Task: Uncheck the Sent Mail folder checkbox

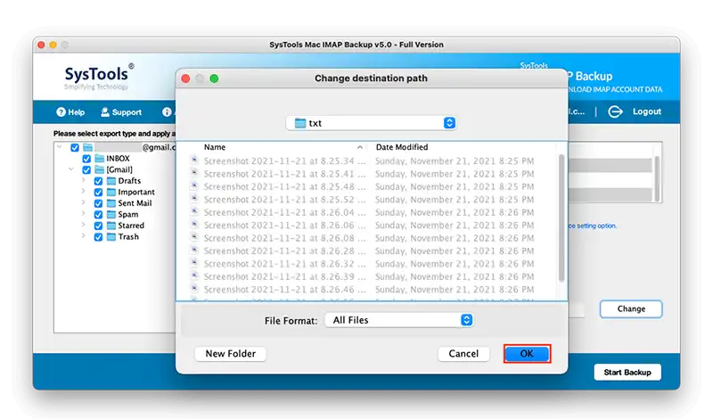Action: click(98, 203)
